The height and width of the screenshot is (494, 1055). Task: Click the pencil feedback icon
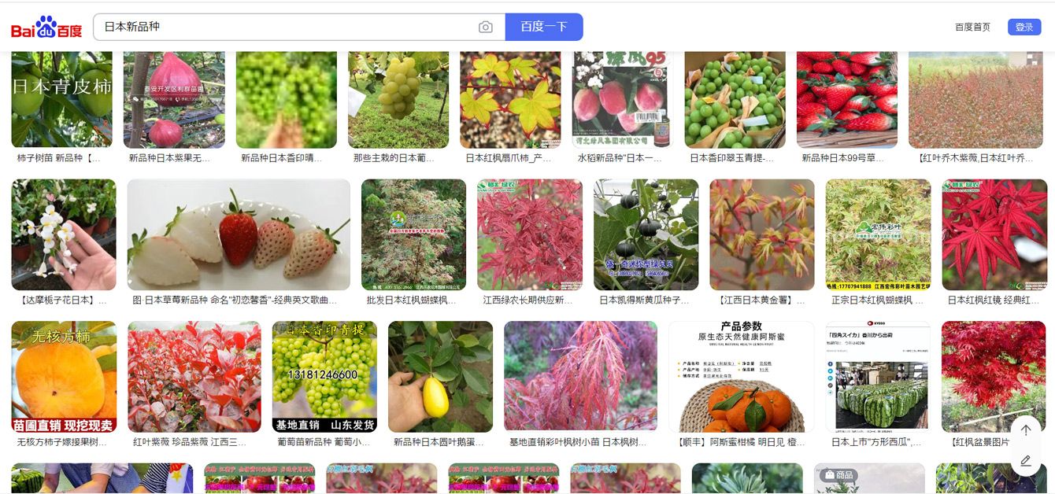1025,461
